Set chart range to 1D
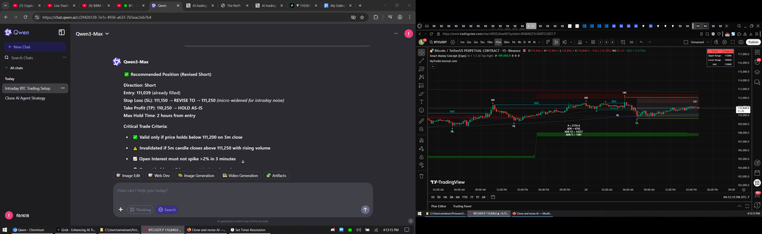762x234 pixels. pos(433,197)
